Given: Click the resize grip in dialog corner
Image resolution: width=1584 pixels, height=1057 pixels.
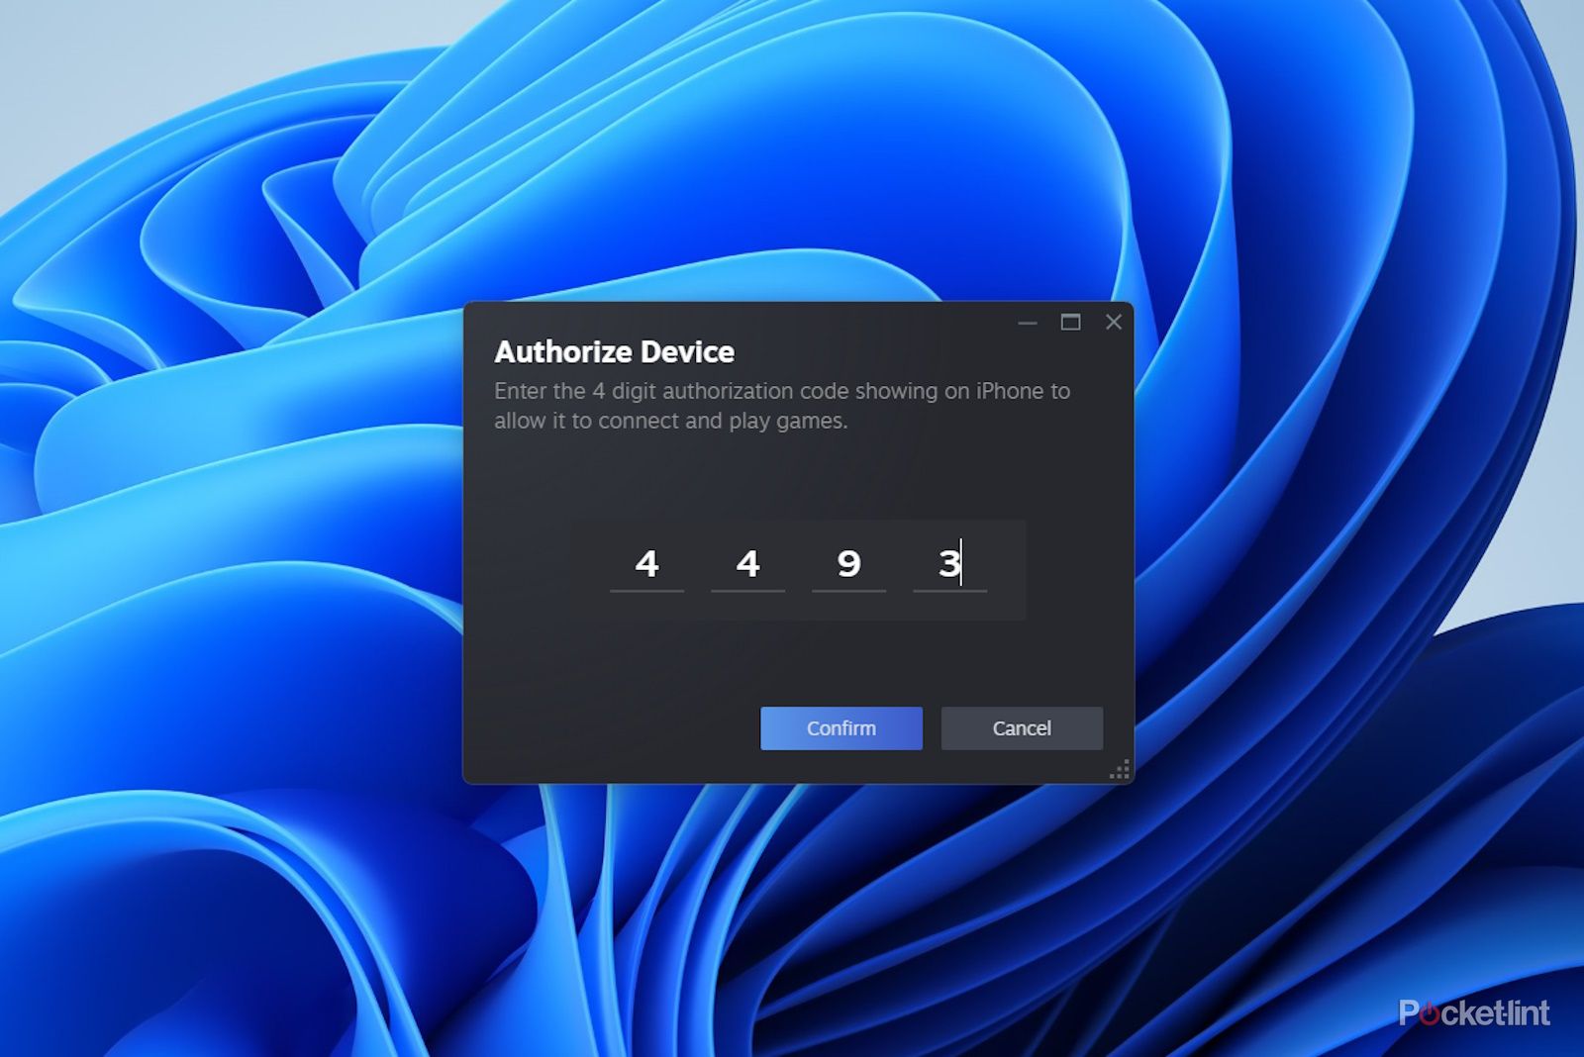Looking at the screenshot, I should pos(1120,770).
